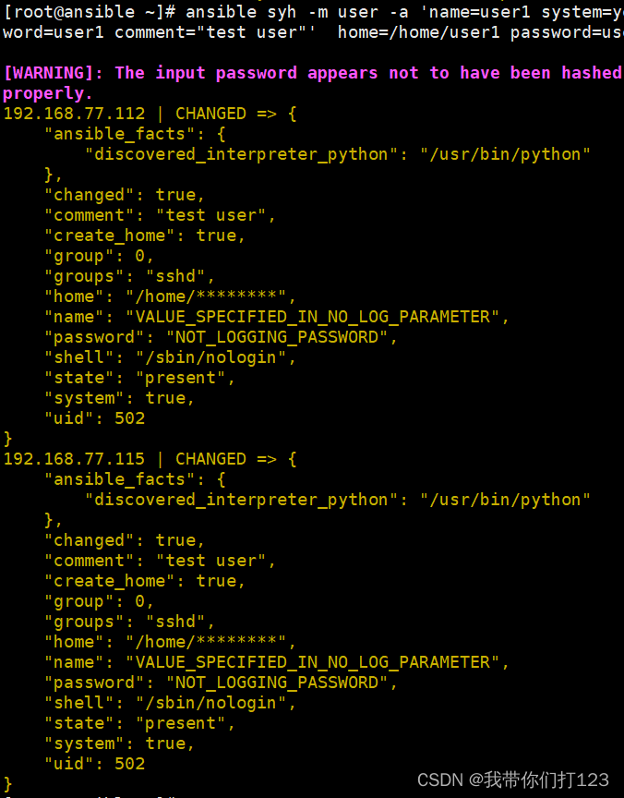The height and width of the screenshot is (798, 624).
Task: Click the second "uid": 502 line
Action: pyautogui.click(x=94, y=764)
